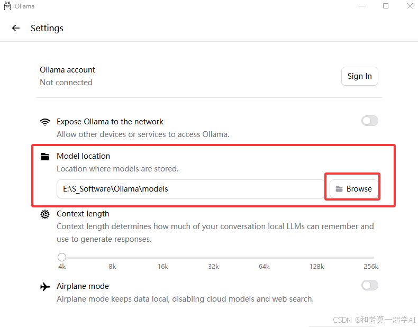
Task: Close the Ollama window
Action: (x=410, y=6)
